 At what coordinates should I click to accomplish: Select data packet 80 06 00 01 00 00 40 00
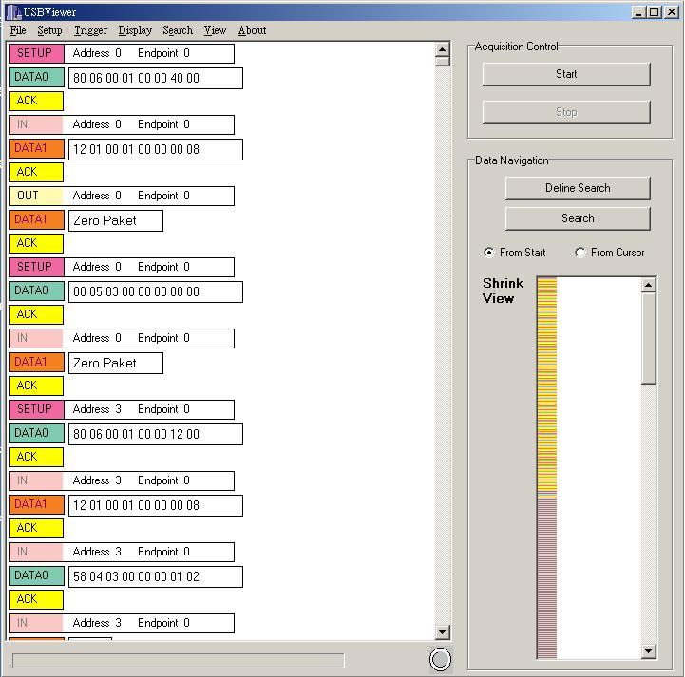click(x=156, y=78)
